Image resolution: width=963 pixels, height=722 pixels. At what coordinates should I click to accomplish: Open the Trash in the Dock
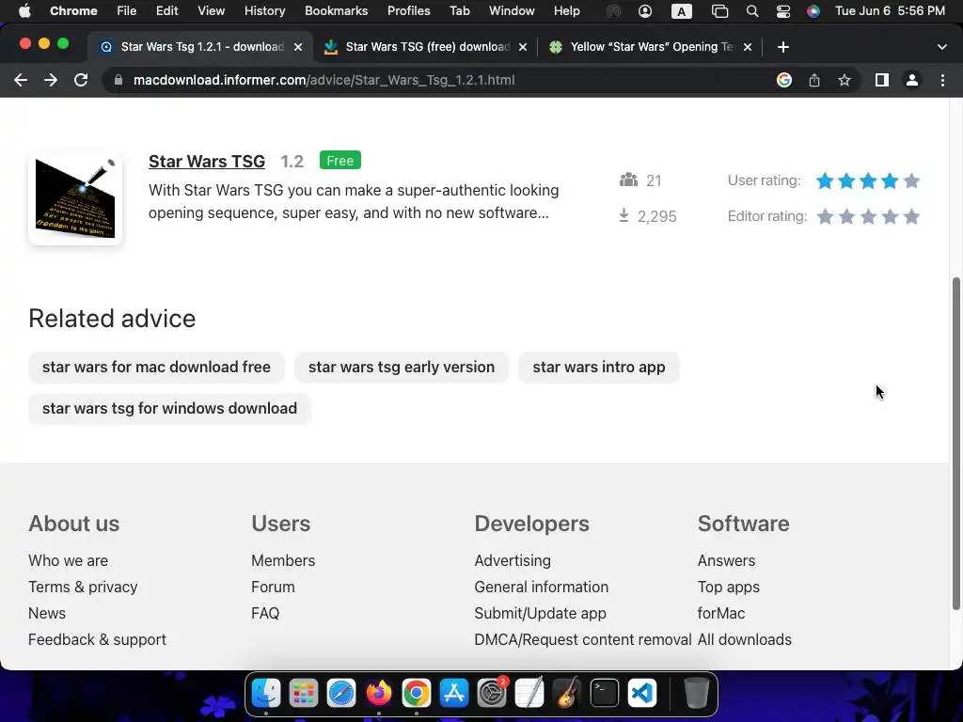click(696, 693)
